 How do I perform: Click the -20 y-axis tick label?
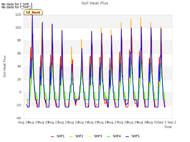(18, 105)
